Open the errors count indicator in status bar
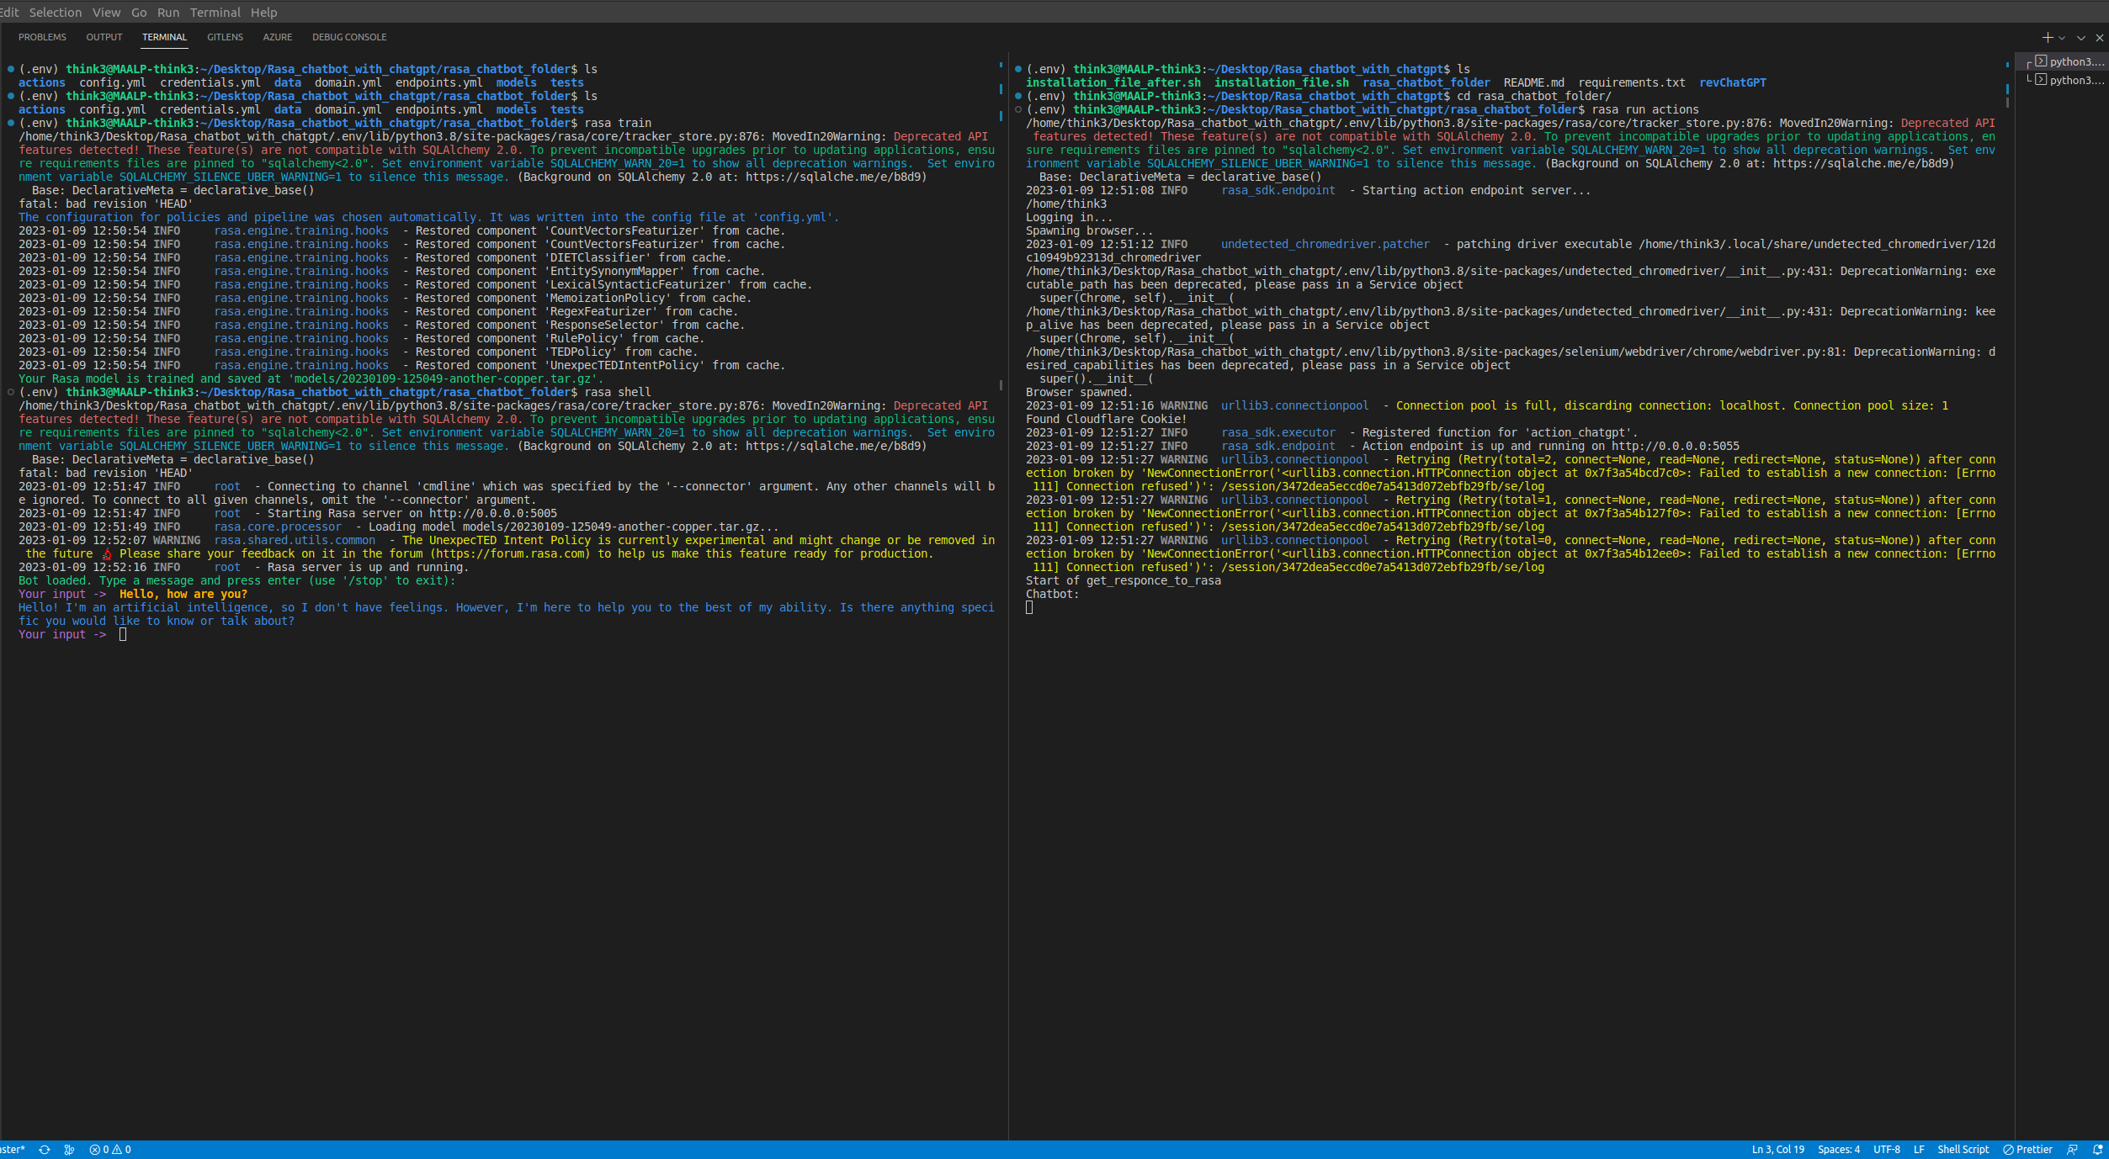2109x1159 pixels. click(x=99, y=1150)
